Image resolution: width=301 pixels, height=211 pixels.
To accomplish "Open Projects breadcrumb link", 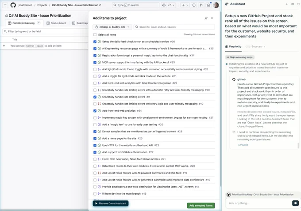I will pos(42,5).
